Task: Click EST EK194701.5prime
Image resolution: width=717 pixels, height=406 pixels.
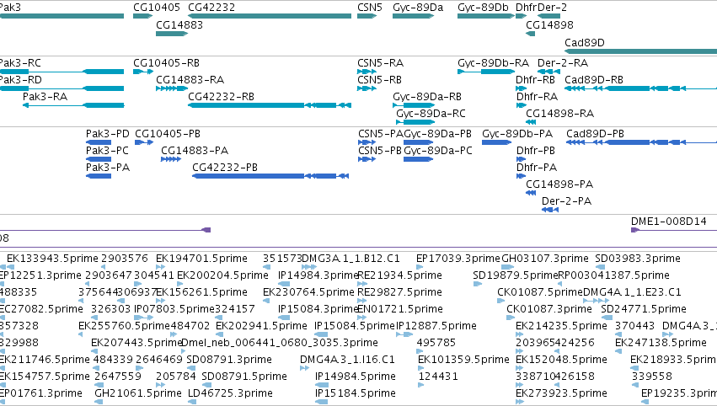Action: tap(201, 259)
